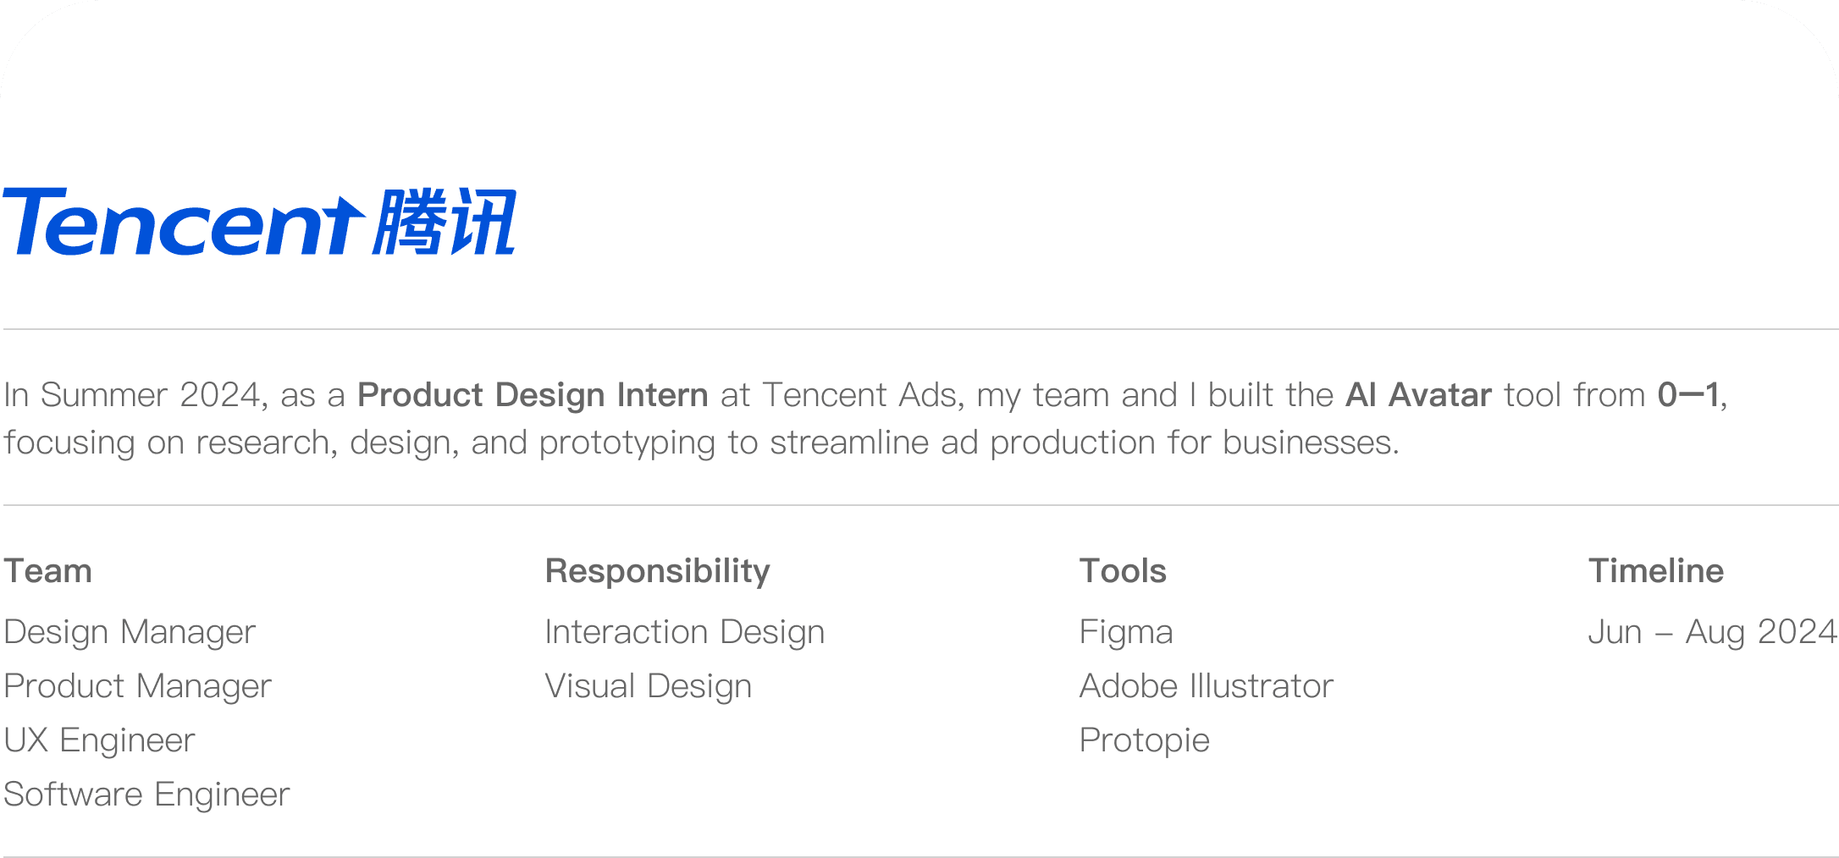Click the blue Tencent logo
This screenshot has width=1839, height=858.
259,221
